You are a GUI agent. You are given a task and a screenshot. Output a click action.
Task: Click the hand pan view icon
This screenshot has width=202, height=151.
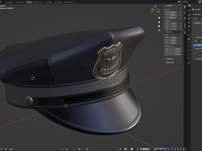(x=159, y=22)
